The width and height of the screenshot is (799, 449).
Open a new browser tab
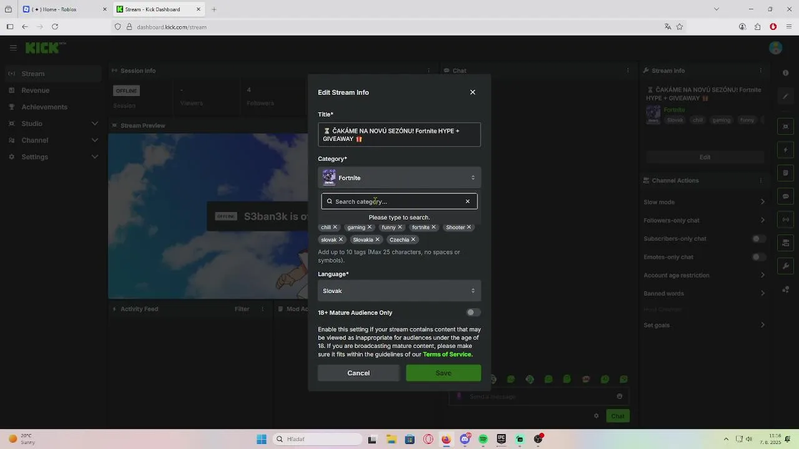pyautogui.click(x=214, y=9)
